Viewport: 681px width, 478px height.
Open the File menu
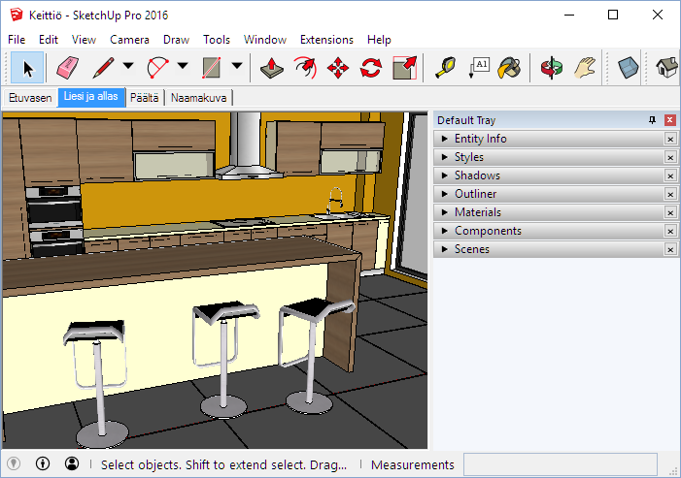[17, 40]
